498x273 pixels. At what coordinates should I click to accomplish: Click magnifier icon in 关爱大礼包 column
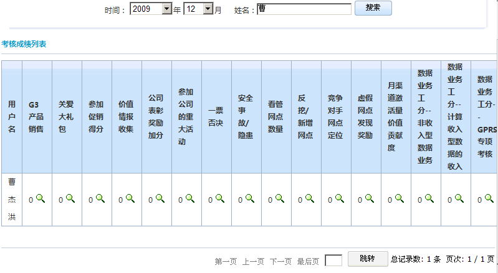tap(70, 198)
